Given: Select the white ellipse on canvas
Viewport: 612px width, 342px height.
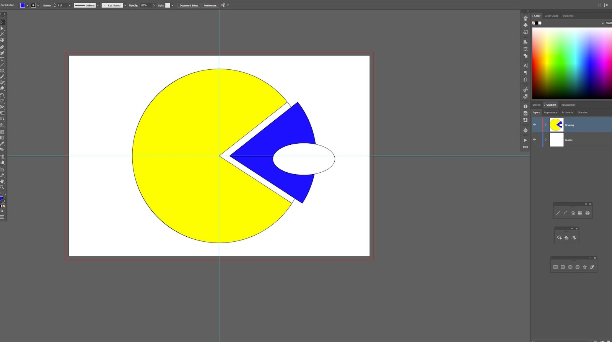Looking at the screenshot, I should [304, 159].
